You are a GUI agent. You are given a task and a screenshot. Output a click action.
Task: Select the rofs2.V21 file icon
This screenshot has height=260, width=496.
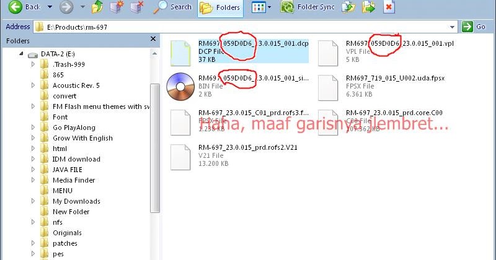pyautogui.click(x=180, y=157)
